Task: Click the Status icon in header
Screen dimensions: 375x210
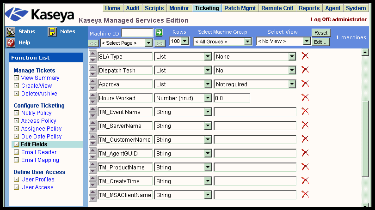Action: point(11,32)
